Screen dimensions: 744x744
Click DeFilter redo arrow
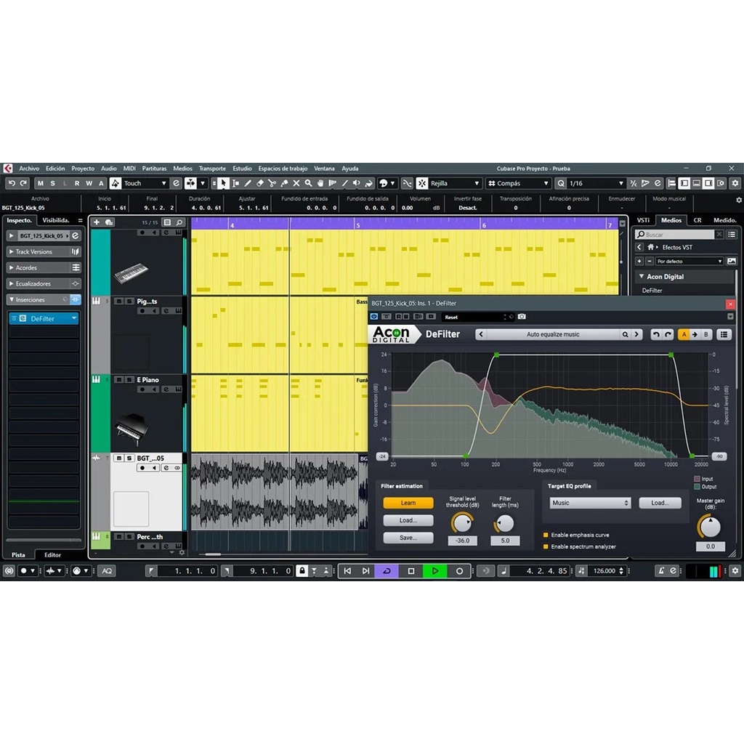pyautogui.click(x=668, y=334)
